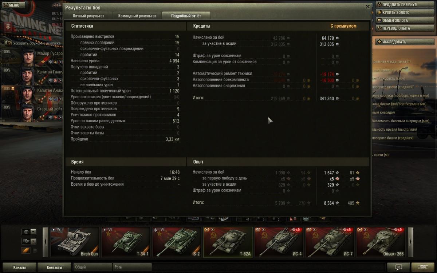437x273 pixels.
Task: Select the Объект 268 tank in carousel
Action: coord(381,242)
